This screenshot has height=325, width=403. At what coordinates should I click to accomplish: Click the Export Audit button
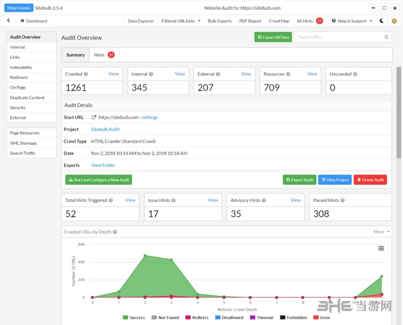point(299,180)
